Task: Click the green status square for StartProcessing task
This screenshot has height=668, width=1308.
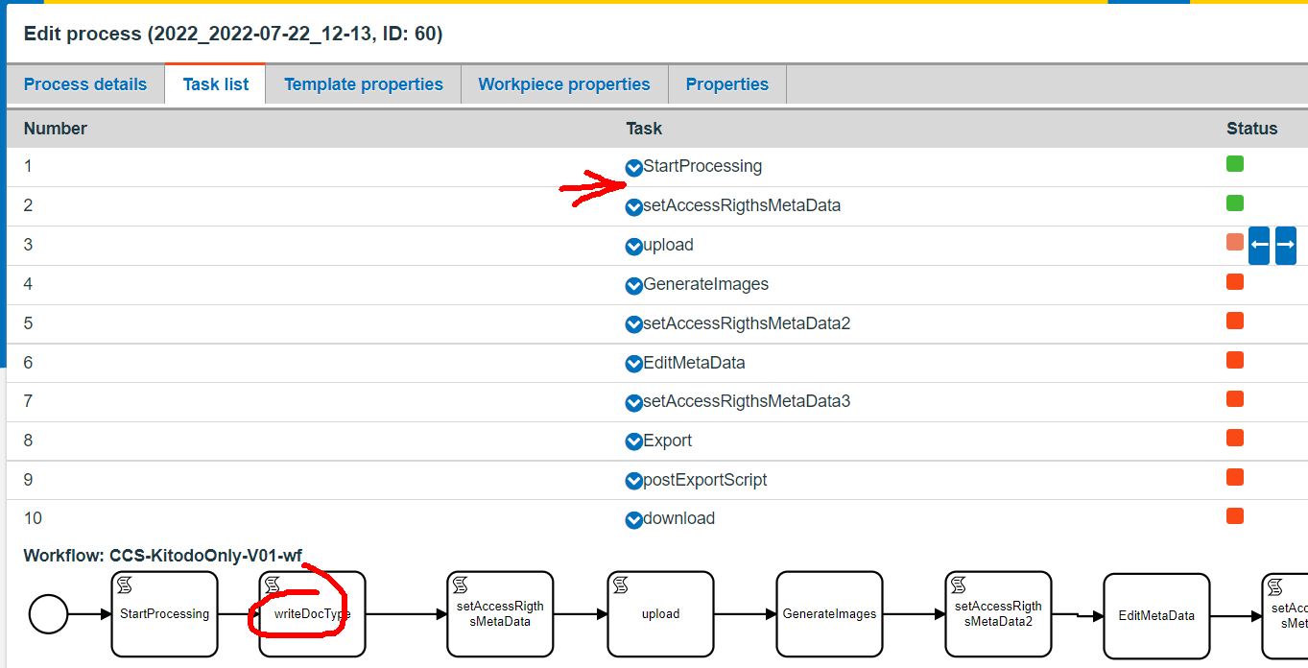Action: coord(1235,163)
